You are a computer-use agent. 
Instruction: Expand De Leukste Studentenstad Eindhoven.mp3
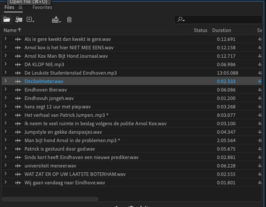[6, 72]
